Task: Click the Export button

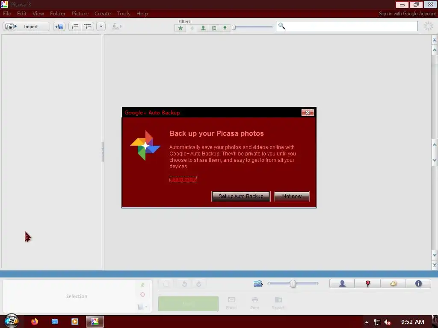Action: (278, 303)
